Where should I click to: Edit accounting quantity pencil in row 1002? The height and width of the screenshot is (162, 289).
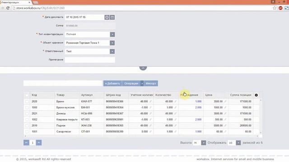(x=150, y=119)
